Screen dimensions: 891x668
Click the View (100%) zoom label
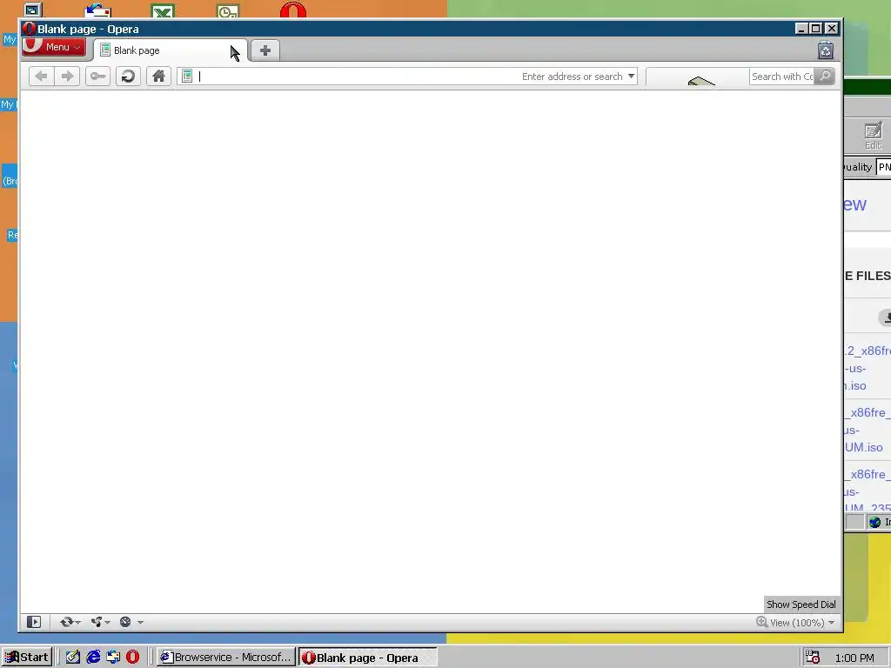point(797,623)
